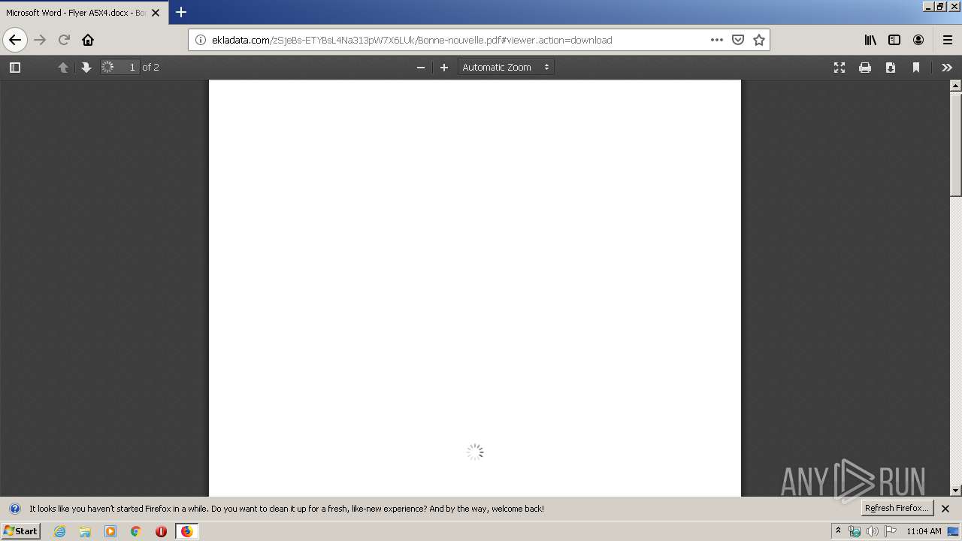Screen dimensions: 962x541
Task: Go to previous PDF page
Action: pyautogui.click(x=63, y=68)
